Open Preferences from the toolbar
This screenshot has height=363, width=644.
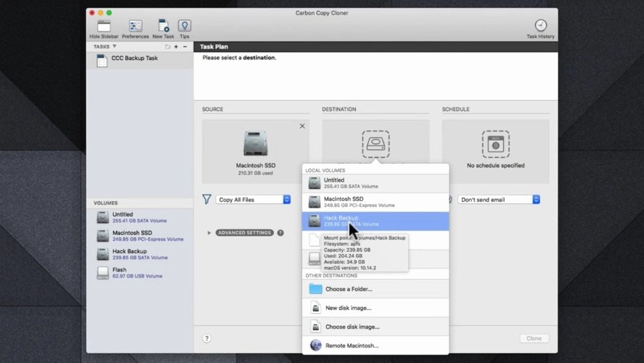pyautogui.click(x=135, y=26)
